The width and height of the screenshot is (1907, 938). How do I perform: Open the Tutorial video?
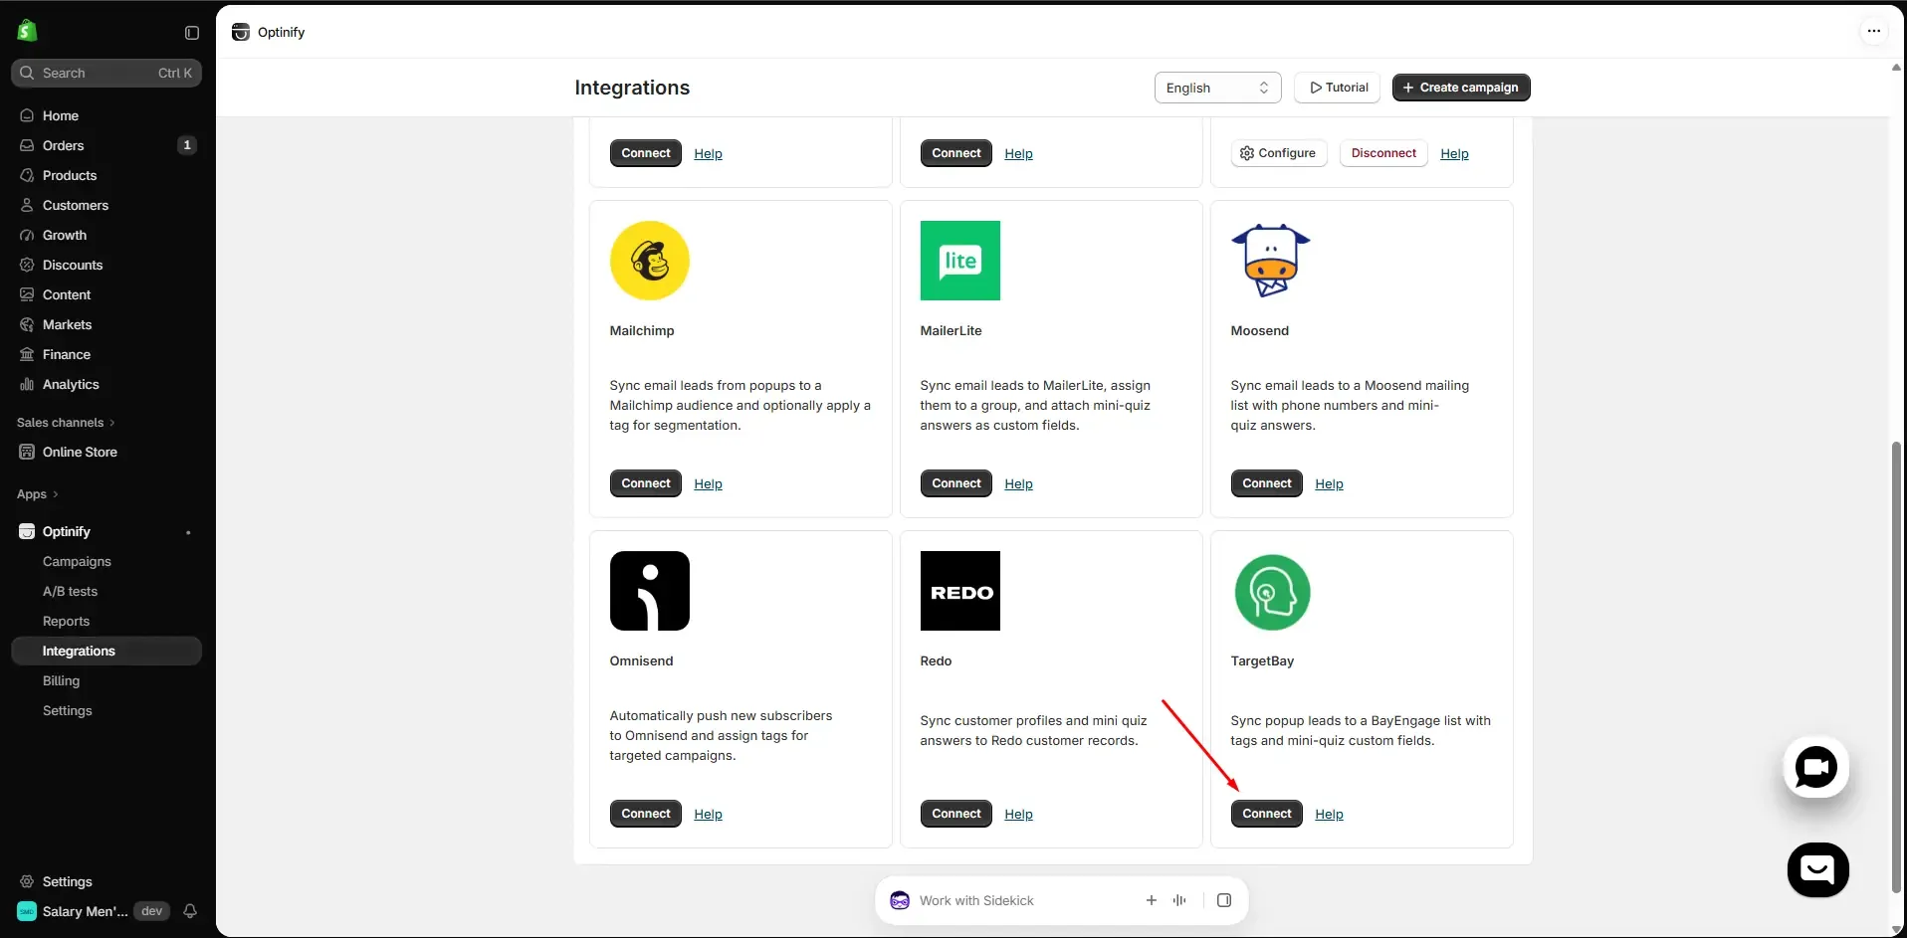coord(1337,88)
